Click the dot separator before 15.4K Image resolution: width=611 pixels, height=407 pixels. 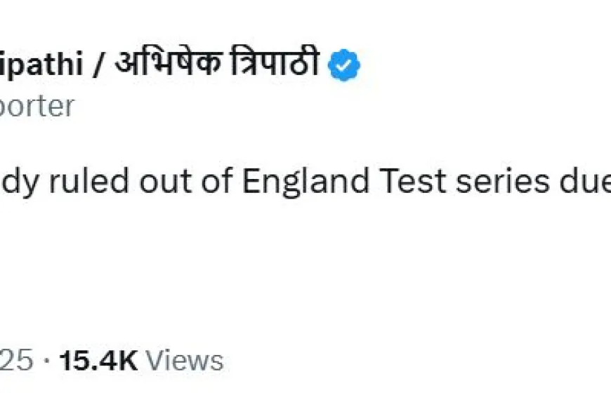point(47,361)
